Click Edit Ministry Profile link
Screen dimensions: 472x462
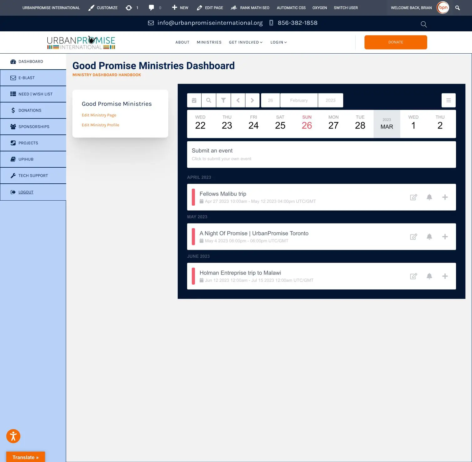100,125
